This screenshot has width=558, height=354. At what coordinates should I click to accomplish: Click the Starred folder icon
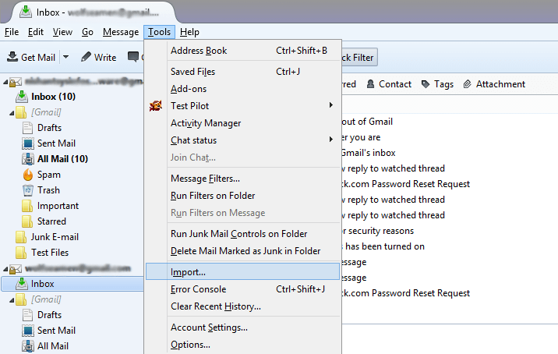click(27, 221)
